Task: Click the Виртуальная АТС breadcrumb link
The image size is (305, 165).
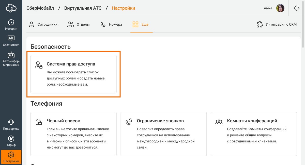Action: (83, 8)
